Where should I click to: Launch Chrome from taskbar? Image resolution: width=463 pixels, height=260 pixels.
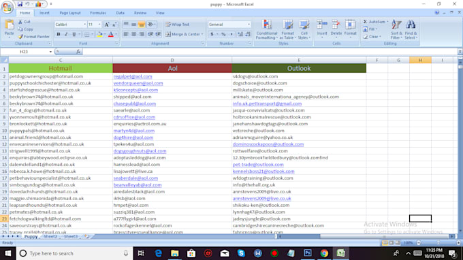pos(324,253)
